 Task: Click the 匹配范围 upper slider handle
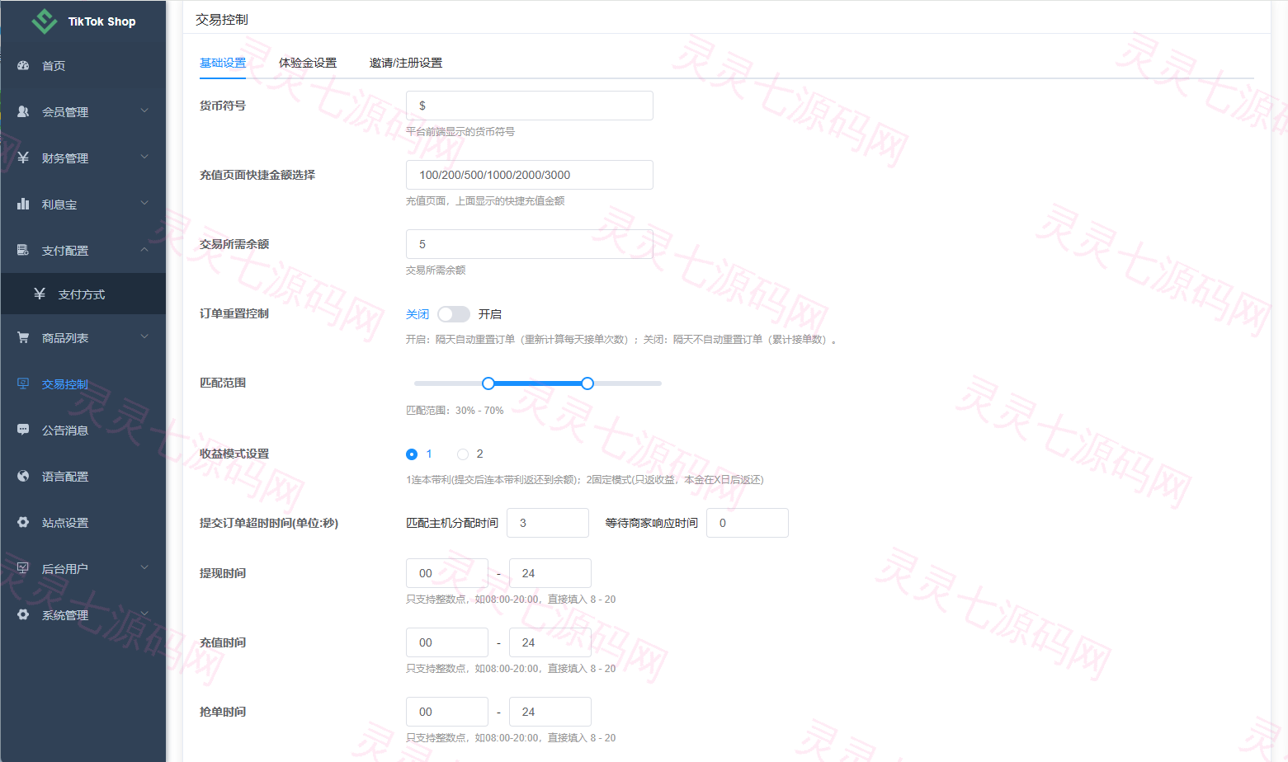tap(587, 383)
